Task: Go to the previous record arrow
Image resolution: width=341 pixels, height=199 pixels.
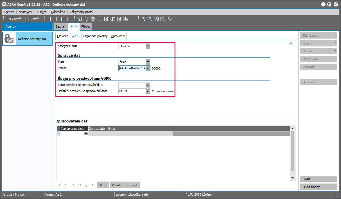Action: point(55,19)
